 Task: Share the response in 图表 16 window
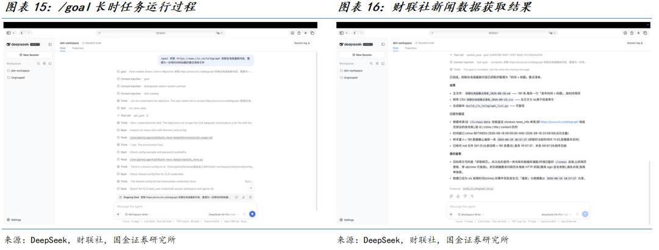coord(472,196)
